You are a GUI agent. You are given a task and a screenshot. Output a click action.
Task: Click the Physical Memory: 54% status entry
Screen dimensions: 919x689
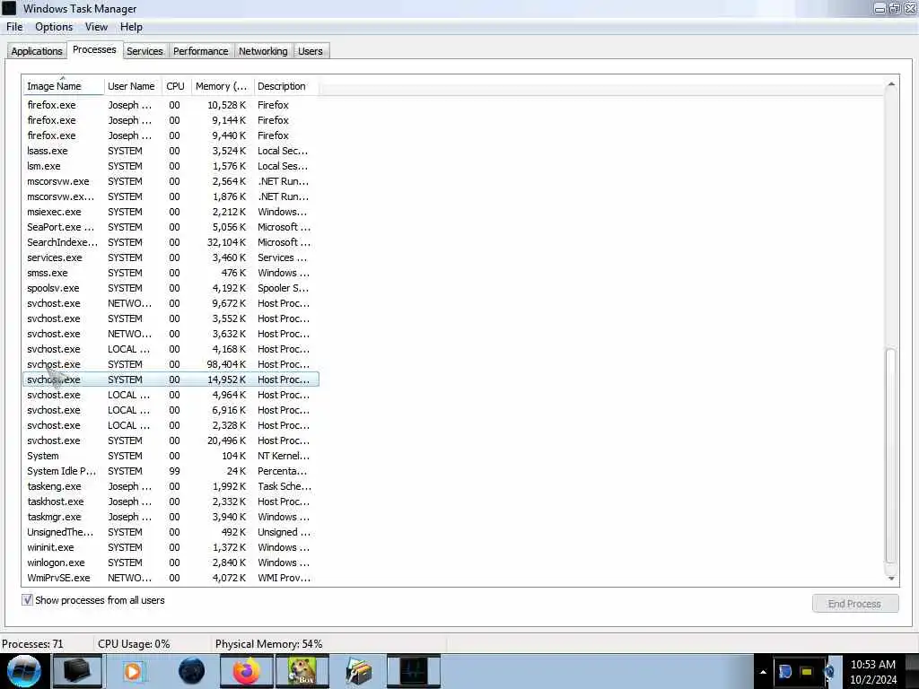[269, 644]
